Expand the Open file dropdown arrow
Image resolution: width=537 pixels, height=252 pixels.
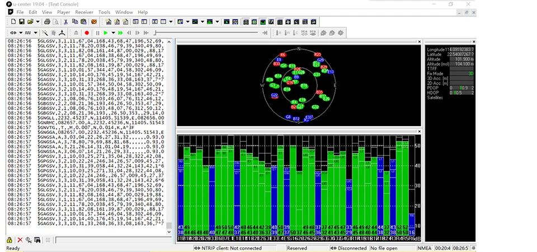[37, 22]
